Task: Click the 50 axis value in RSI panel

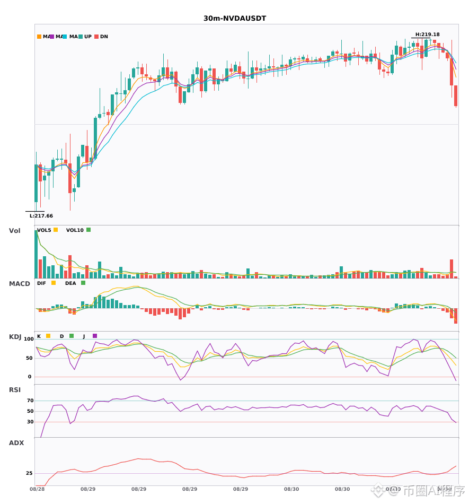Action: click(30, 411)
